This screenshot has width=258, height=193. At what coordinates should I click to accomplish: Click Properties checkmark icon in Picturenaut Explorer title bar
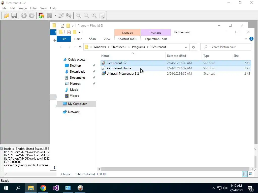pyautogui.click(x=69, y=32)
